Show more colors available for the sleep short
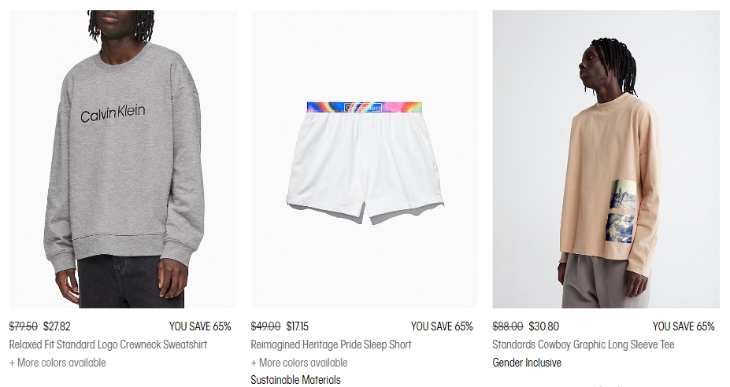730x387 pixels. tap(299, 363)
